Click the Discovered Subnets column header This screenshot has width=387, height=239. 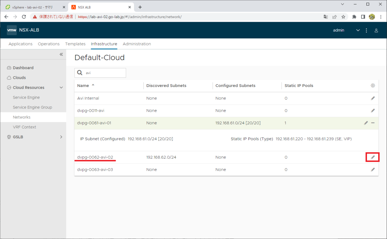tap(166, 86)
